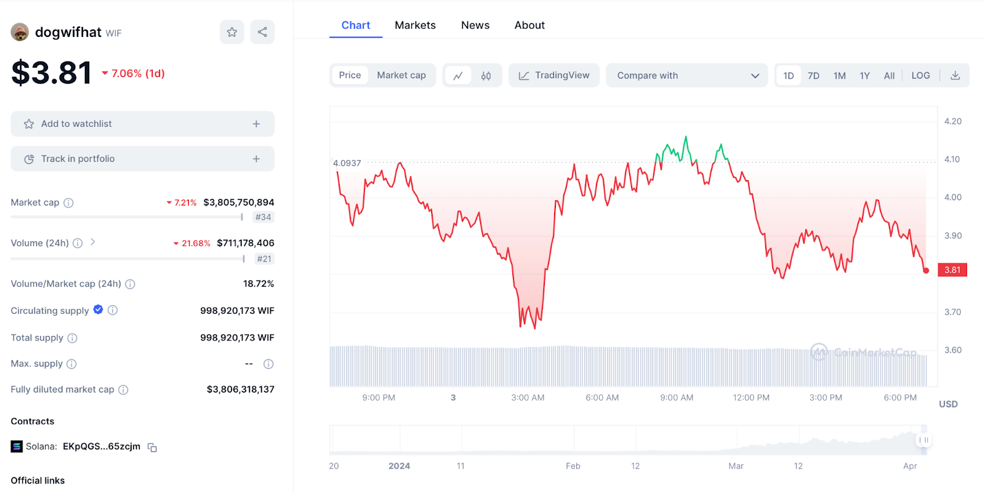Screen dimensions: 985x494
Task: Open the Markets tab
Action: pos(416,26)
